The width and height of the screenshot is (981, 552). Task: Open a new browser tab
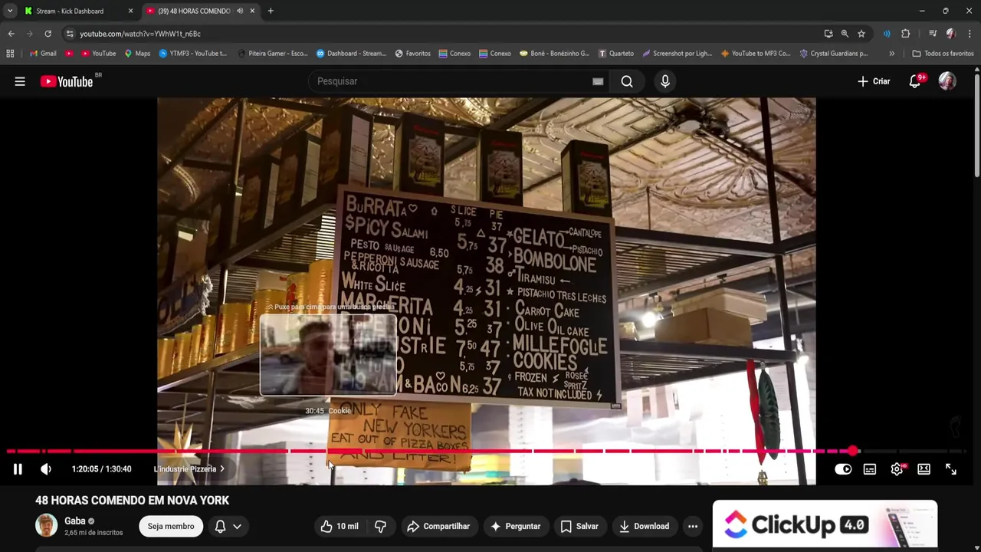(x=271, y=11)
